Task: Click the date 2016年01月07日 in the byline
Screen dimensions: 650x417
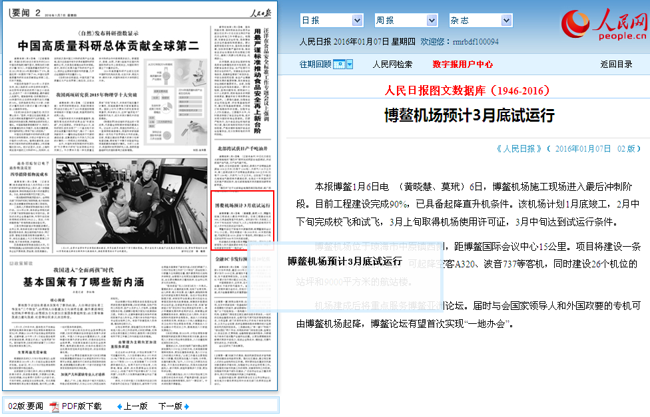Action: 583,149
